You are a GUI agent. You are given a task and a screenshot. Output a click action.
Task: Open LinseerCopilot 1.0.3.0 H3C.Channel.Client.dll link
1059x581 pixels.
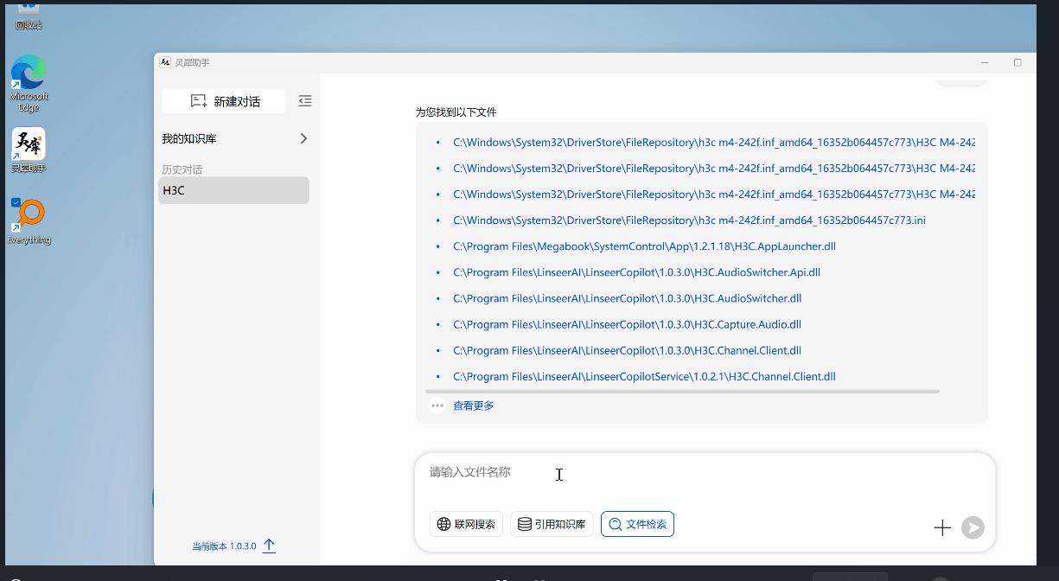pos(628,350)
